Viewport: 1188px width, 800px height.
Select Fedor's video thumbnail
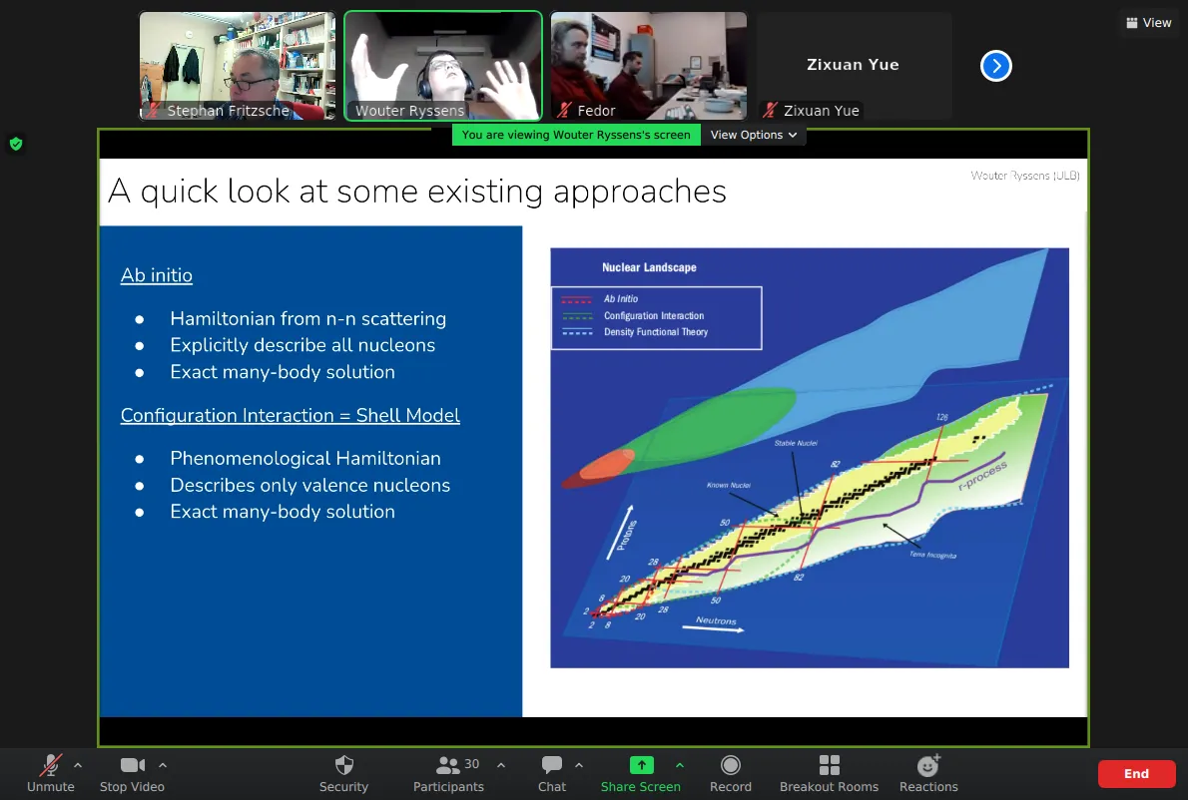coord(649,66)
